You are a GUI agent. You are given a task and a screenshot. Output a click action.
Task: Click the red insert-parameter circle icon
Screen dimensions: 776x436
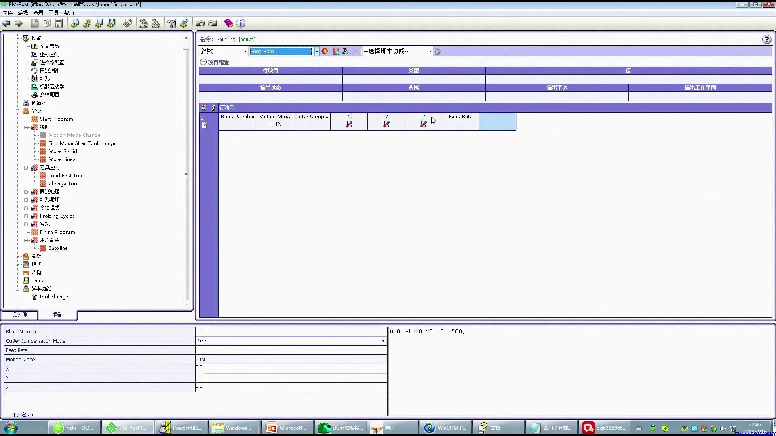click(x=325, y=51)
